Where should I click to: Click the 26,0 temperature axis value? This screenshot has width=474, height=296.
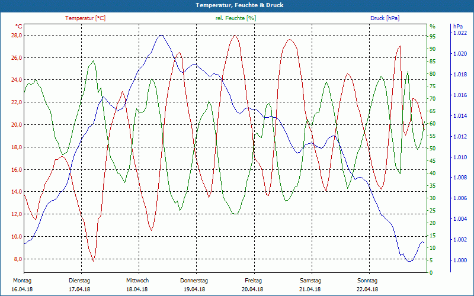click(x=17, y=57)
